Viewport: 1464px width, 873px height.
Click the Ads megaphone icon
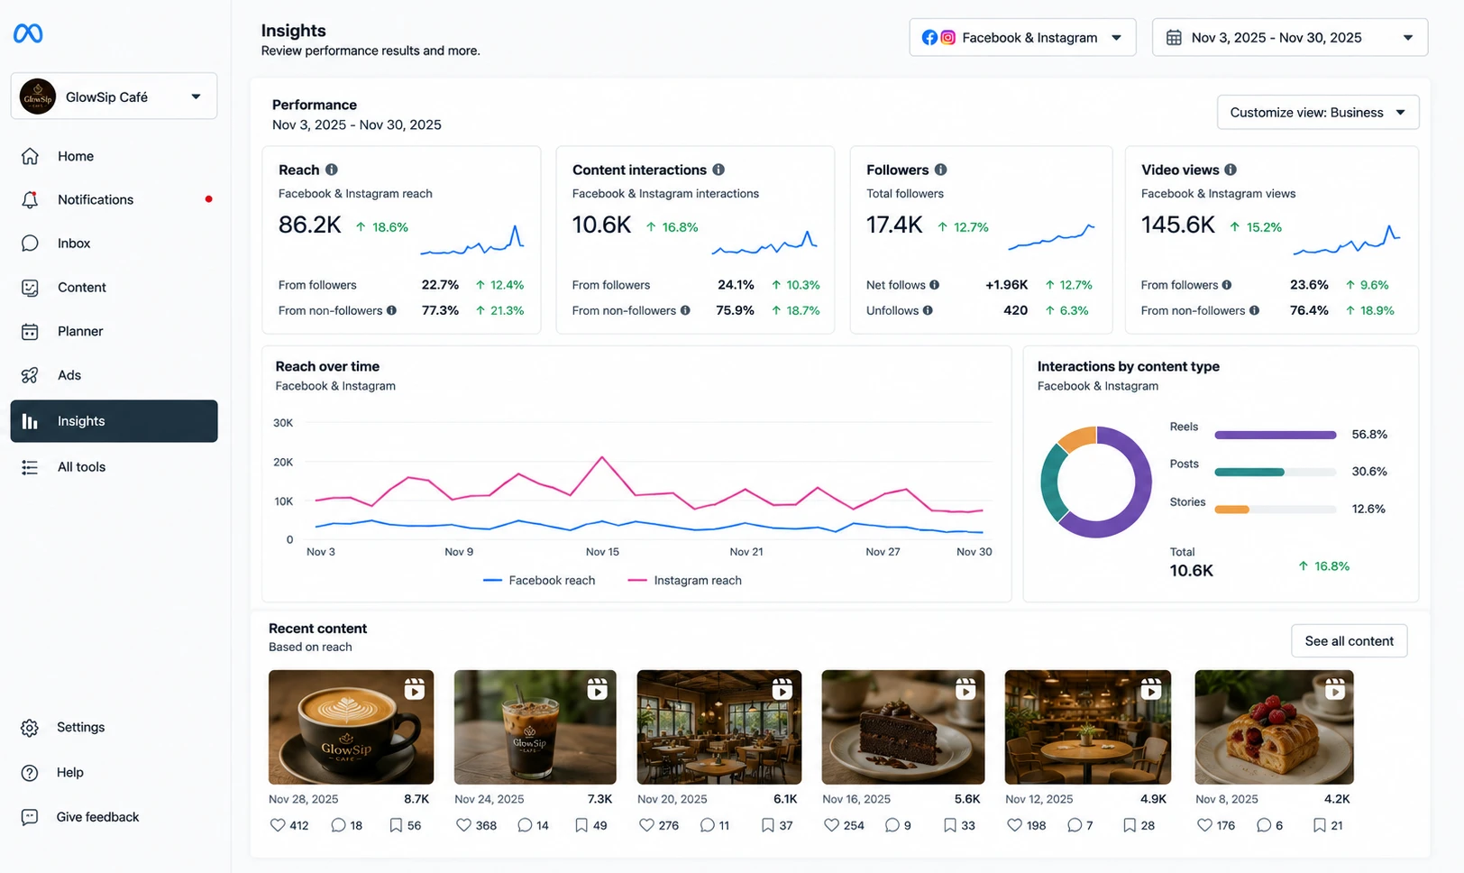[30, 375]
